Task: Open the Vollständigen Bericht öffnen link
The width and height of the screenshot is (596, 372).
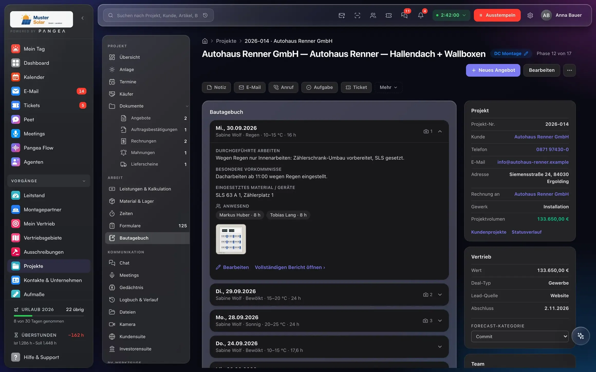Action: click(x=290, y=267)
